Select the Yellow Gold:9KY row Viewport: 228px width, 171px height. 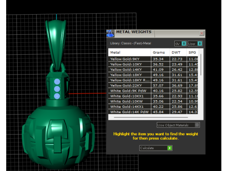(x=153, y=59)
